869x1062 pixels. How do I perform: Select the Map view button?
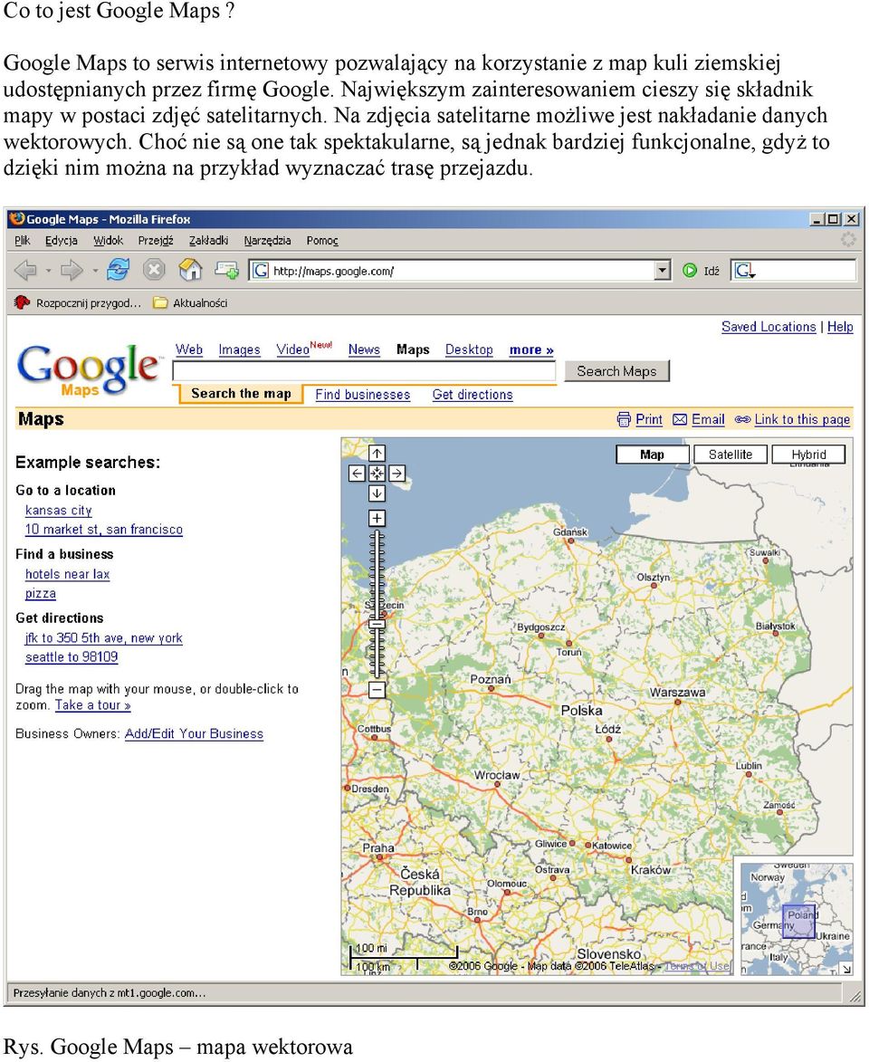tap(653, 454)
